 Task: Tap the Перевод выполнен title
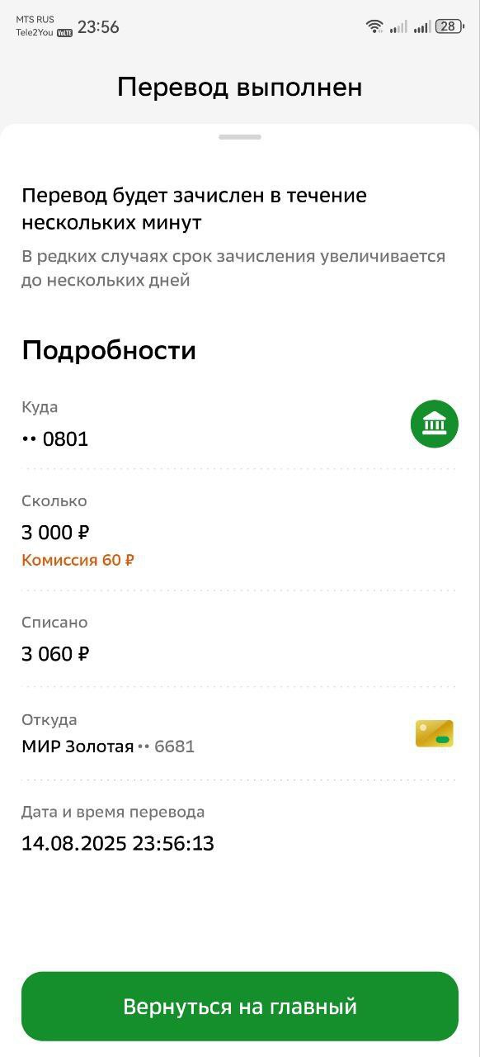pyautogui.click(x=240, y=87)
